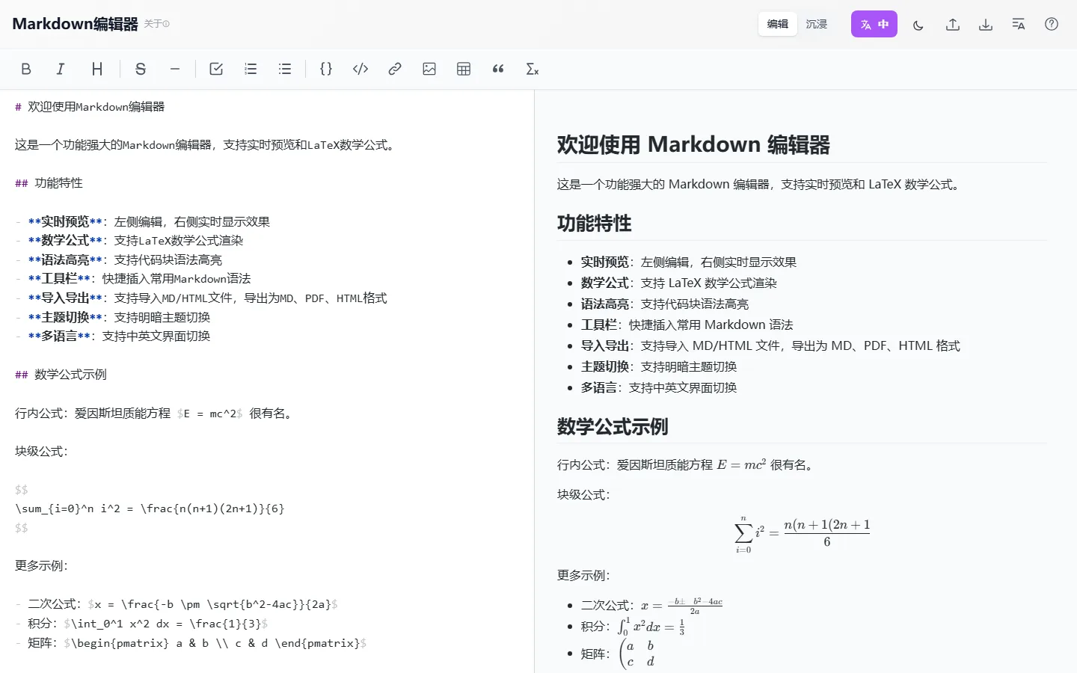This screenshot has height=673, width=1077.
Task: Click the preview bullet 导入导出
Action: tap(770, 345)
